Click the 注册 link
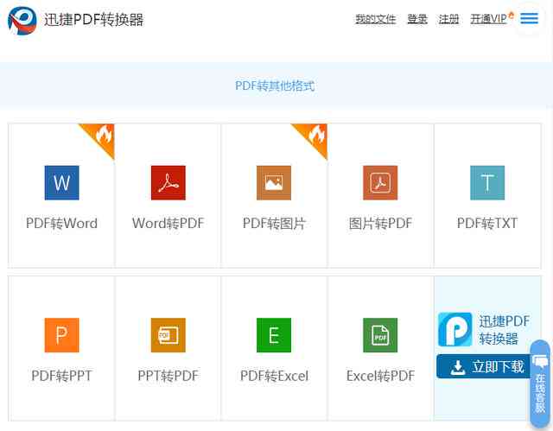Viewport: 553px width, 431px height. pos(448,19)
